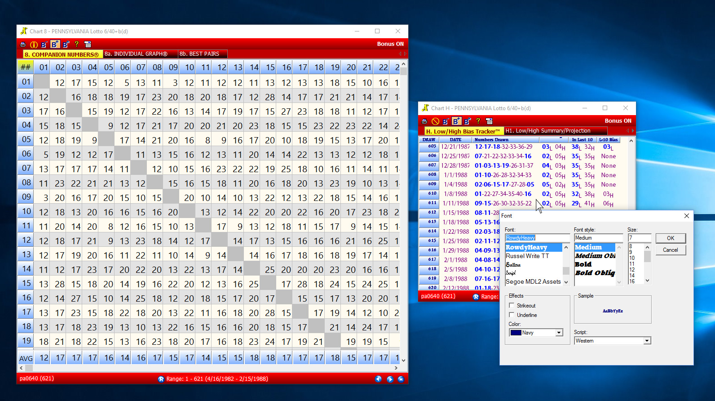The width and height of the screenshot is (715, 401).
Task: Click the printer icon in Chart H toolbar
Action: click(424, 121)
